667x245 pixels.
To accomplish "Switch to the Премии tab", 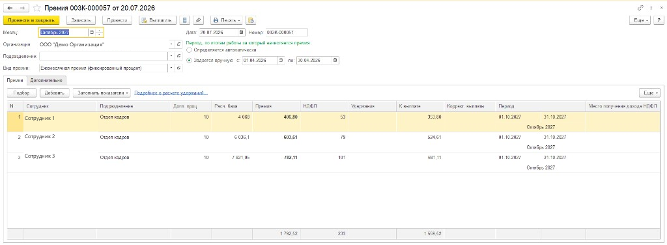I will tap(14, 80).
